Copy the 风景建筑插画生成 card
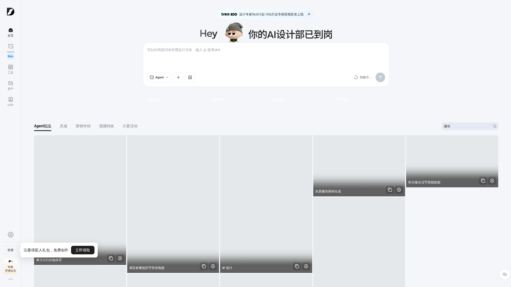This screenshot has width=511, height=287. point(390,190)
